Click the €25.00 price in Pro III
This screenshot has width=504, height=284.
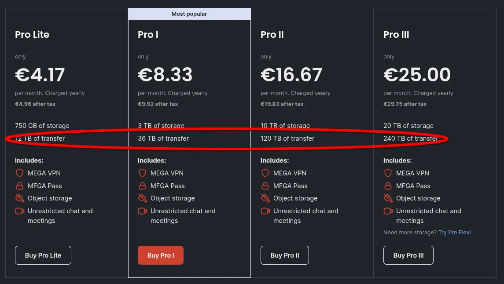point(417,74)
